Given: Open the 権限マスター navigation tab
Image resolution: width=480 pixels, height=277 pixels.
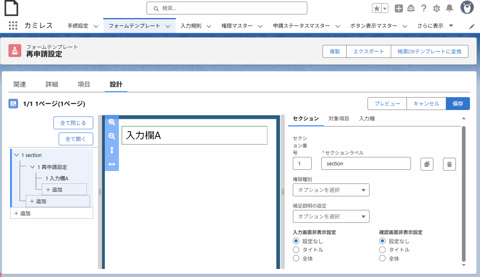Looking at the screenshot, I should [x=237, y=26].
